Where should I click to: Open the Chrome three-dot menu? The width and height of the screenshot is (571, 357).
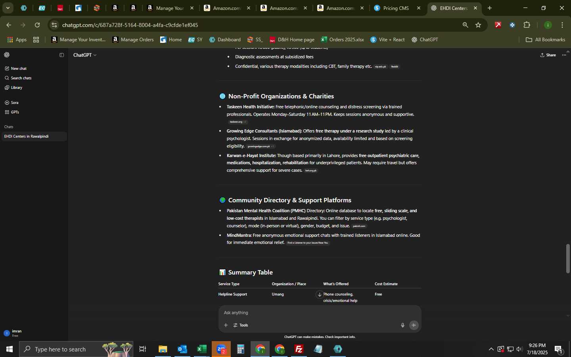click(562, 25)
